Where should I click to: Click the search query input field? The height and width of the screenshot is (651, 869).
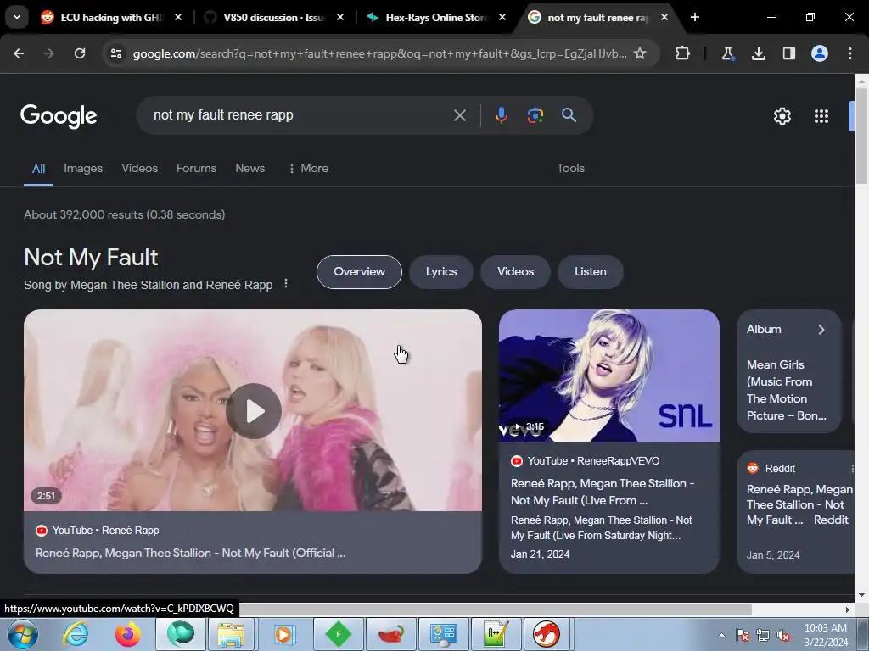click(300, 115)
